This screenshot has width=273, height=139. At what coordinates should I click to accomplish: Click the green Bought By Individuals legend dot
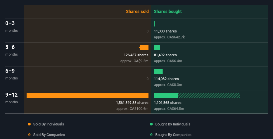(x=151, y=124)
